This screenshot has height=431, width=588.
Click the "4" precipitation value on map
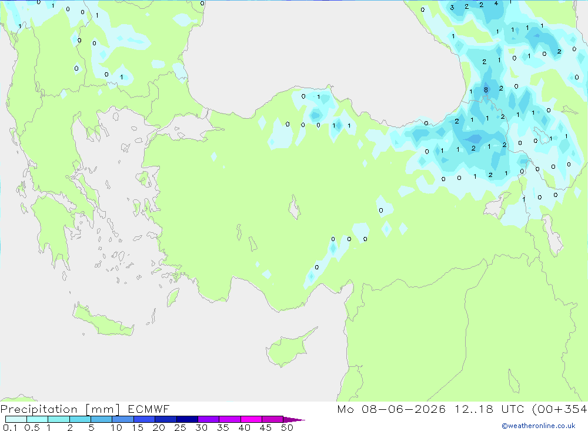[496, 4]
